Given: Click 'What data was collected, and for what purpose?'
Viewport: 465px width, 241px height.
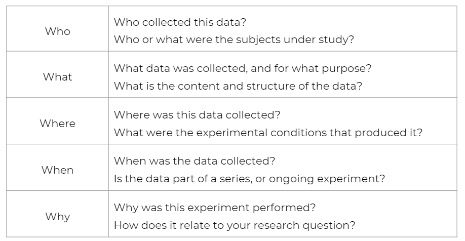Looking at the screenshot, I should click(243, 68).
